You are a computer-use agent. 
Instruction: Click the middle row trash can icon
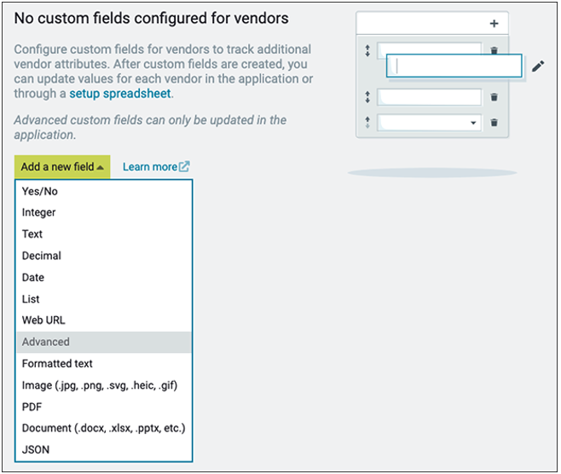[494, 98]
